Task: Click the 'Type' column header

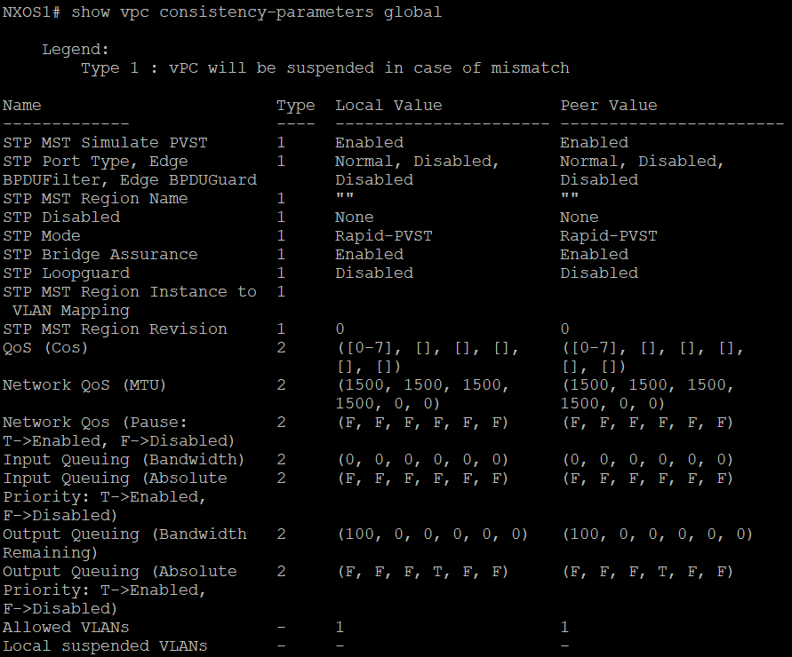Action: (295, 106)
